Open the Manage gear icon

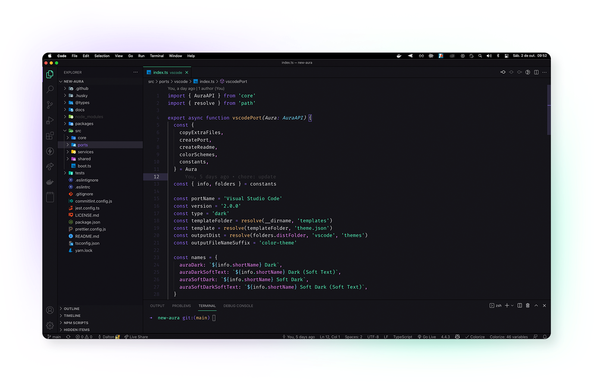50,325
